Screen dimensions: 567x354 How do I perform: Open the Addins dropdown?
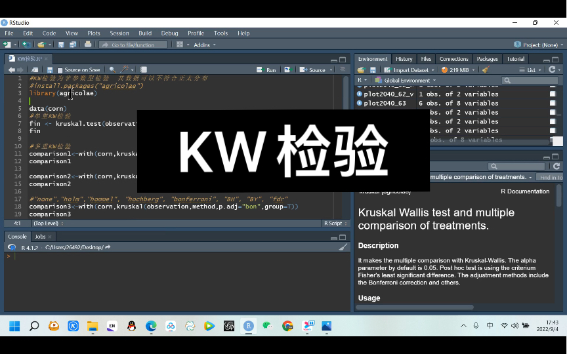pos(205,45)
